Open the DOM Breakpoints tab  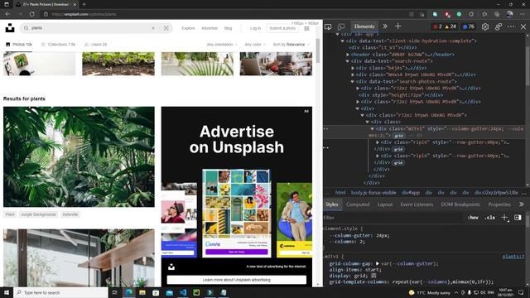pyautogui.click(x=460, y=204)
